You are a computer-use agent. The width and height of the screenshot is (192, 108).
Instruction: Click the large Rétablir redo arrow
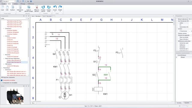pyautogui.click(x=60, y=7)
